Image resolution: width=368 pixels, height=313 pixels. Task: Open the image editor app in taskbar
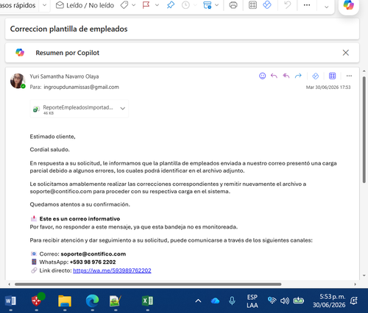coord(116,301)
